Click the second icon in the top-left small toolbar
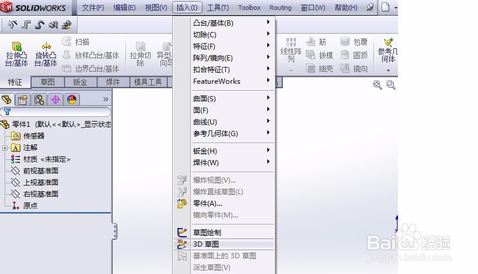 coord(26,24)
